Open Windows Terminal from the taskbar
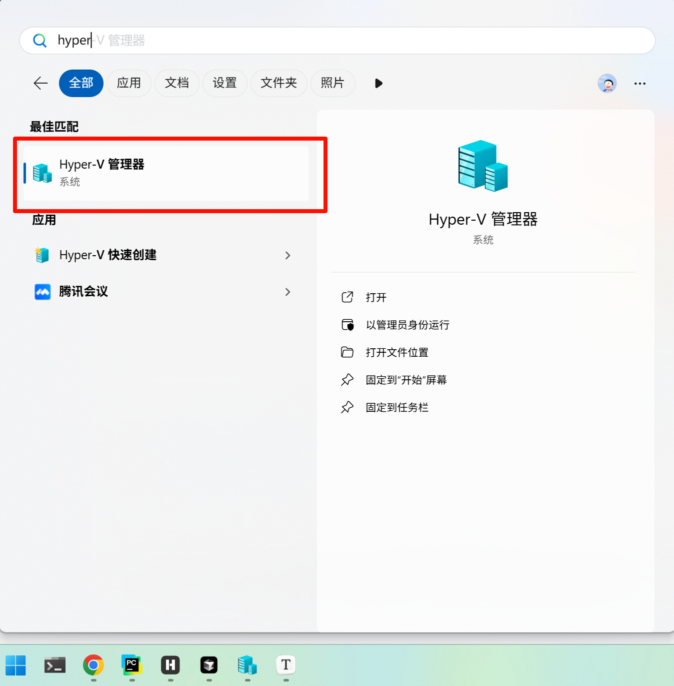Image resolution: width=674 pixels, height=686 pixels. [54, 664]
